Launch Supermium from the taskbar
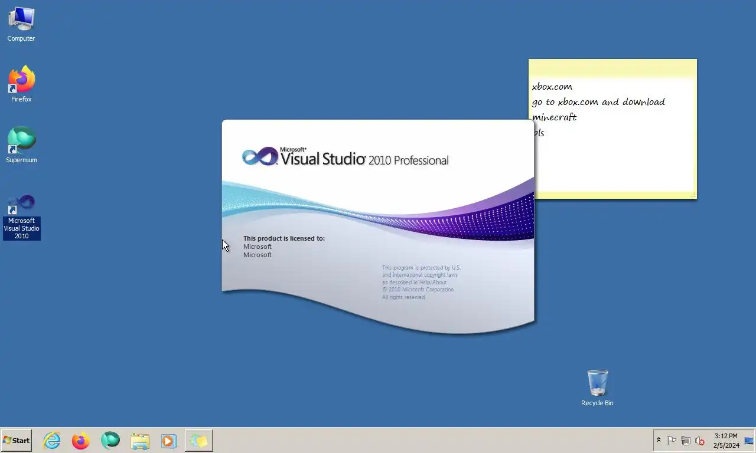756x453 pixels. point(110,441)
